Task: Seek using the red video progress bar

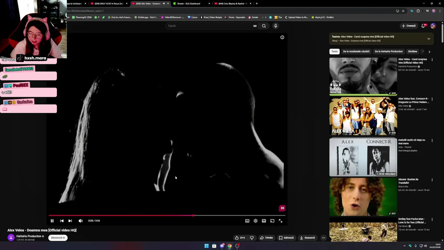Action: coord(167,215)
